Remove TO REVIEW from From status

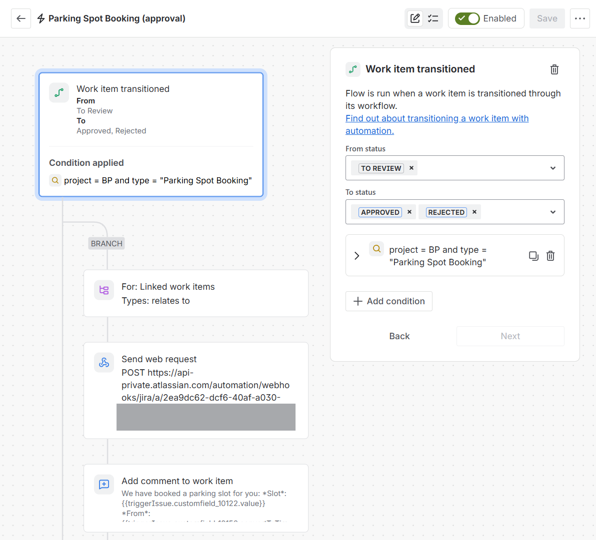click(x=411, y=168)
